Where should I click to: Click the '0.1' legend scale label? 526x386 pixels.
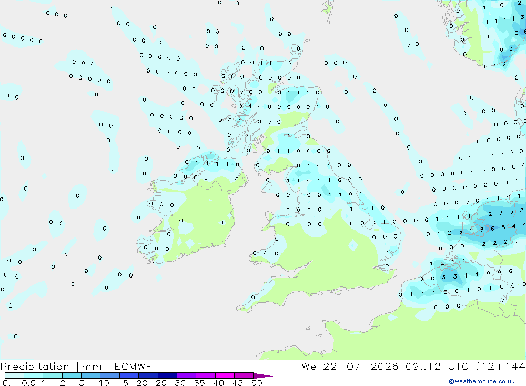(x=9, y=383)
